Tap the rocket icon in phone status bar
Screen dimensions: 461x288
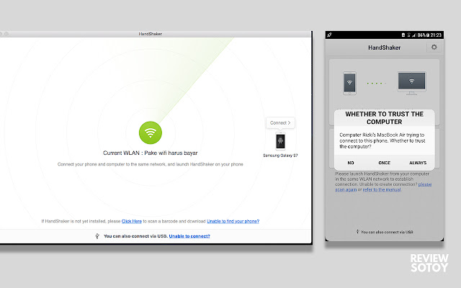[x=330, y=35]
